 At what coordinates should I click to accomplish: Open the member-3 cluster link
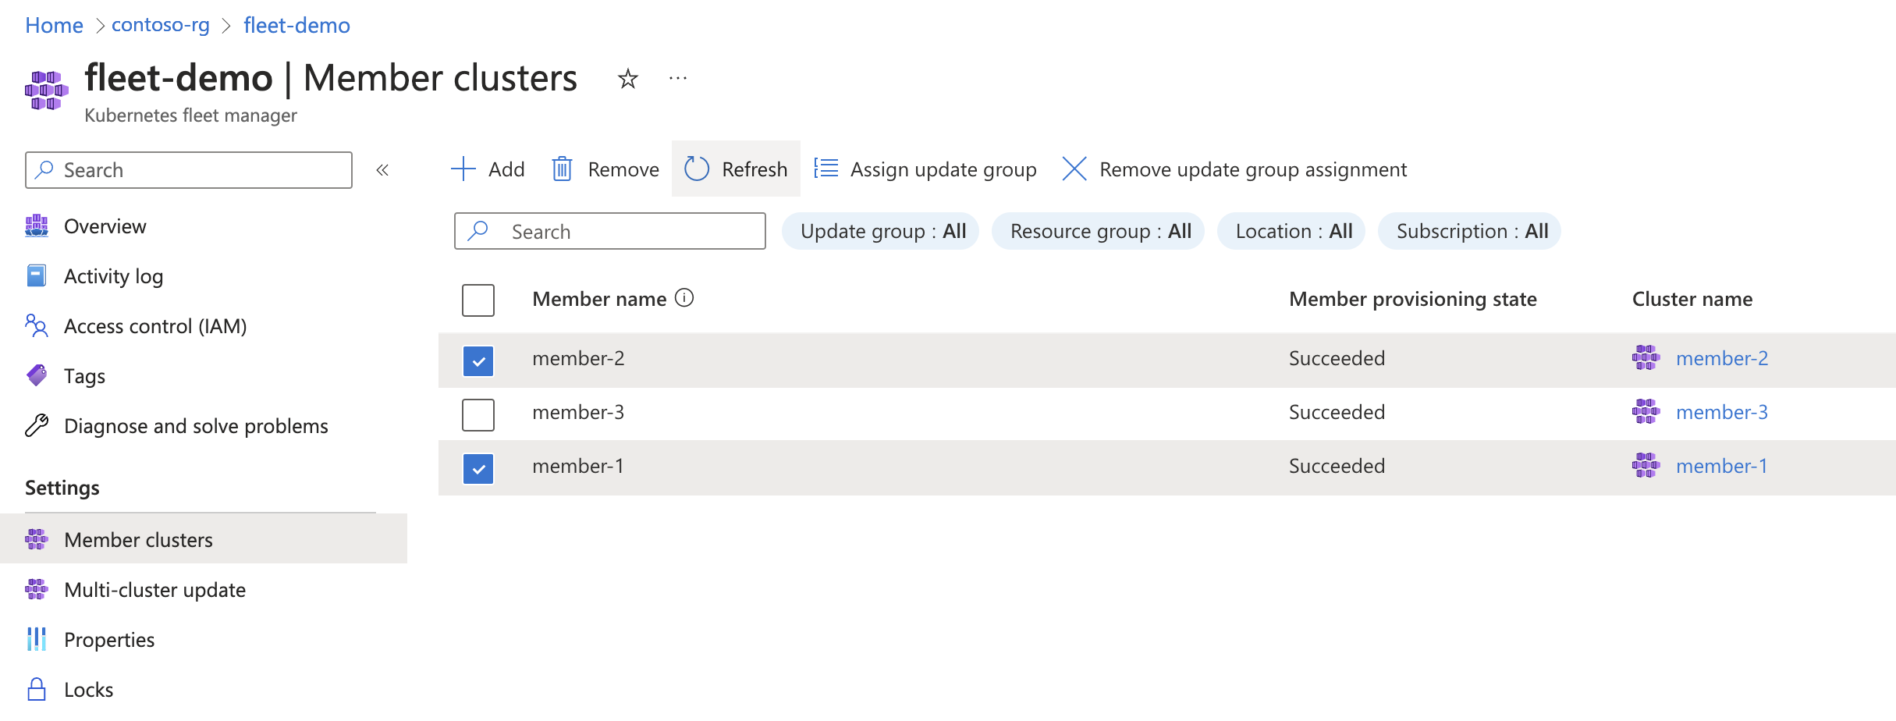pyautogui.click(x=1721, y=412)
